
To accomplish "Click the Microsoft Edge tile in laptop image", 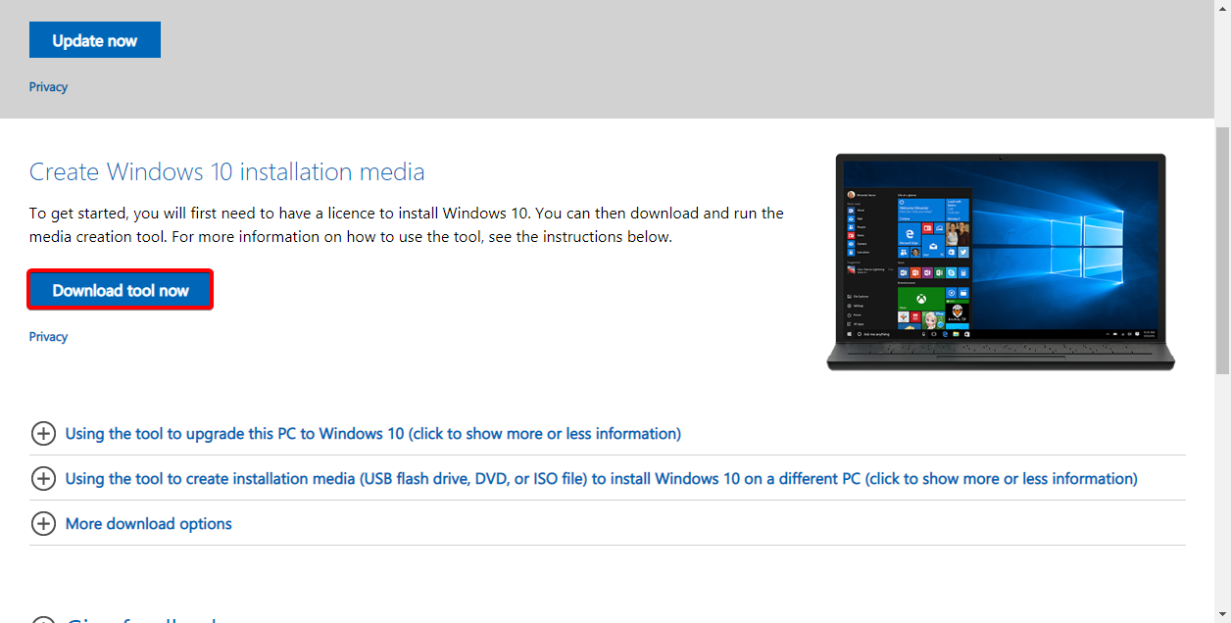I will (x=910, y=235).
